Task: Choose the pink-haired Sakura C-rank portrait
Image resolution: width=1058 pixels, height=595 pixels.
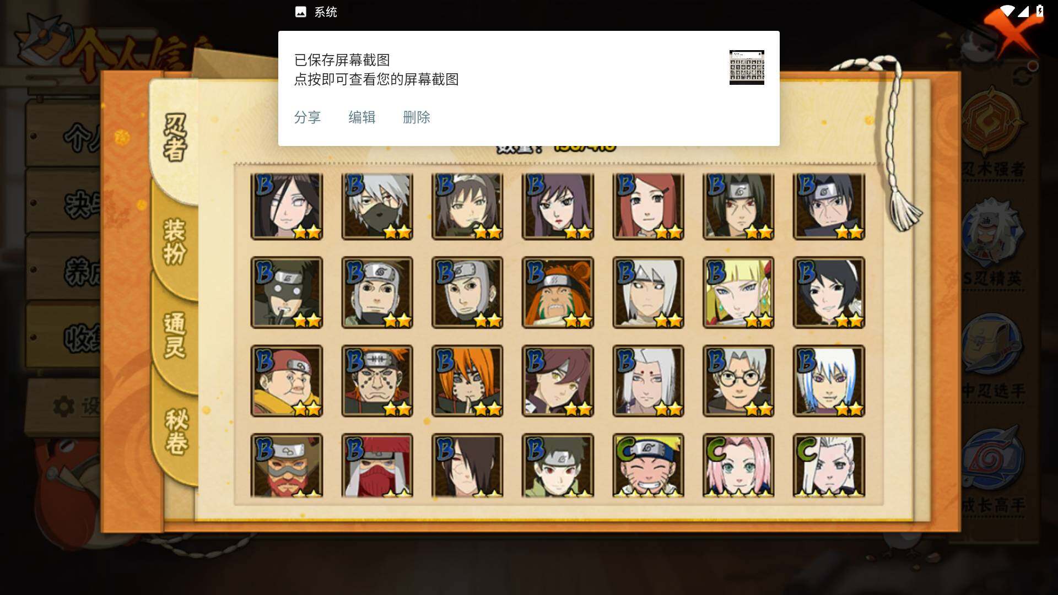Action: [x=738, y=466]
